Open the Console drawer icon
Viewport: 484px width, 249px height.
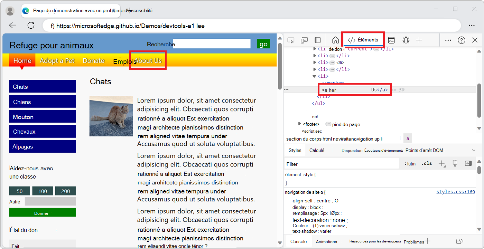coord(391,40)
